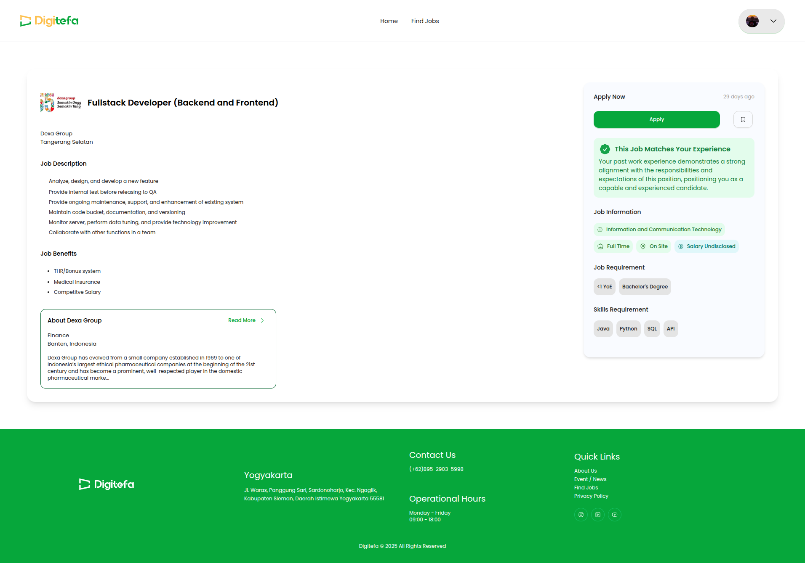The image size is (805, 563).
Task: Expand the profile dropdown chevron
Action: tap(773, 21)
